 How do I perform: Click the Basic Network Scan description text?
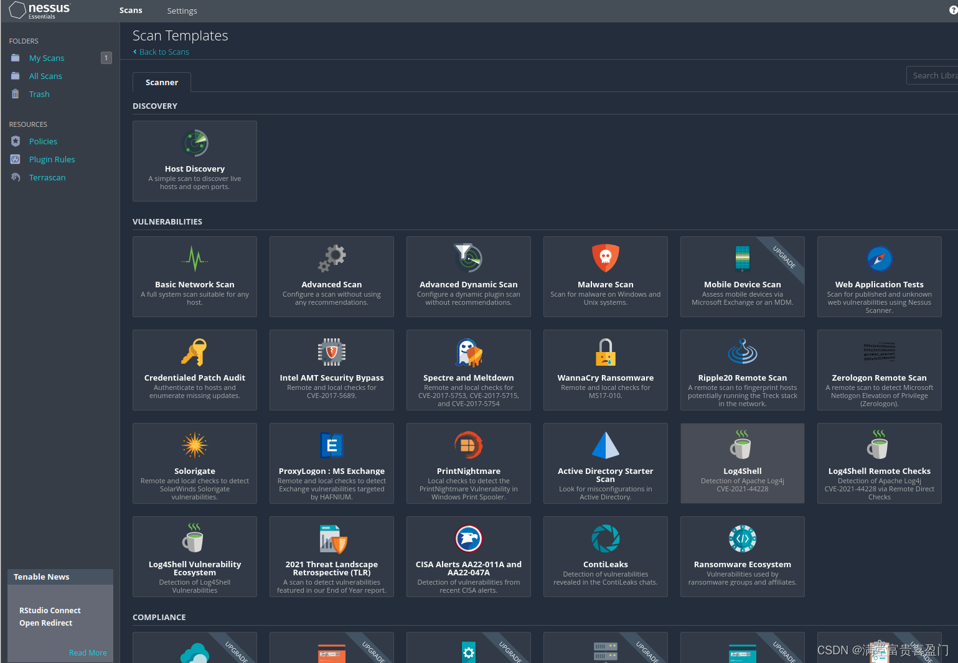point(195,299)
